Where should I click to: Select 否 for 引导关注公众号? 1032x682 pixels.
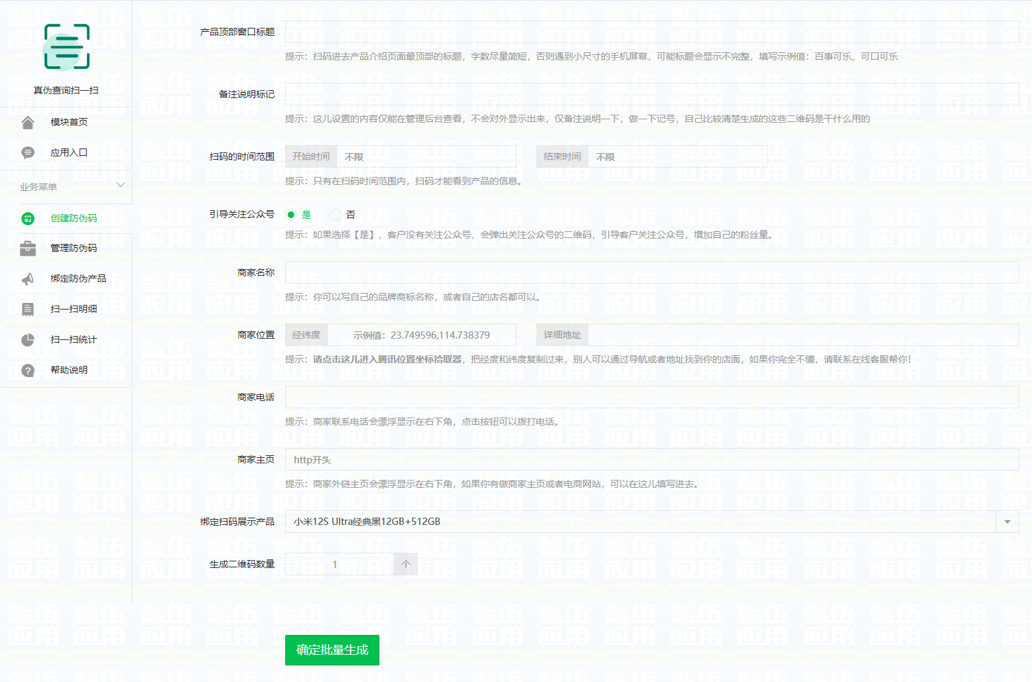[336, 215]
